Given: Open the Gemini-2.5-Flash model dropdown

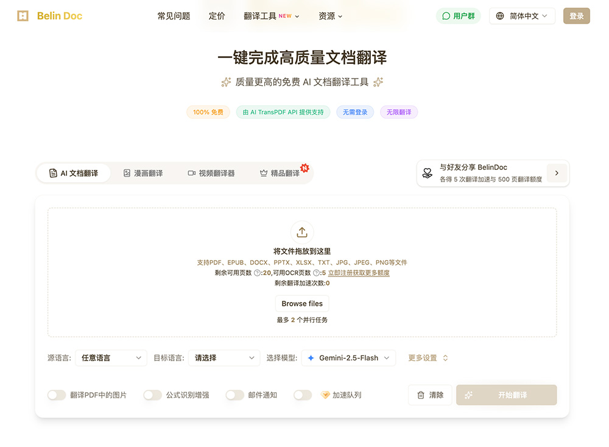Looking at the screenshot, I should pos(348,358).
